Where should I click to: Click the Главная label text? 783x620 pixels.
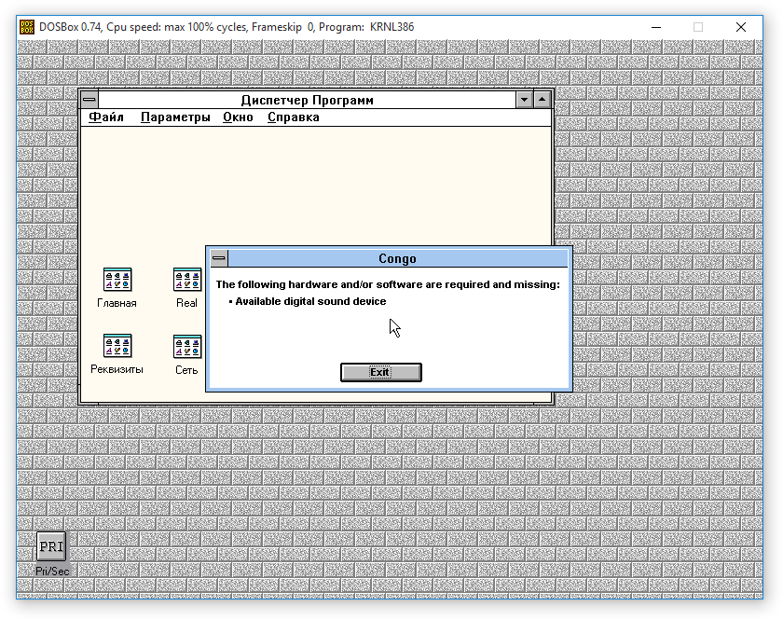(117, 303)
